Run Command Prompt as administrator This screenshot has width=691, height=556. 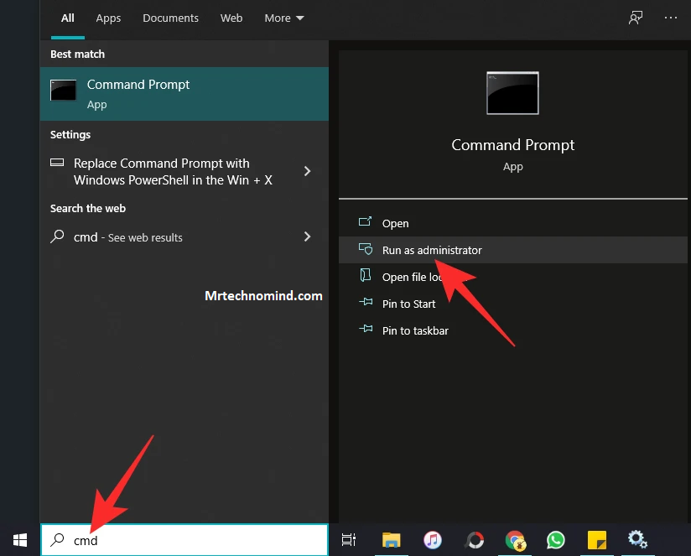pyautogui.click(x=434, y=250)
